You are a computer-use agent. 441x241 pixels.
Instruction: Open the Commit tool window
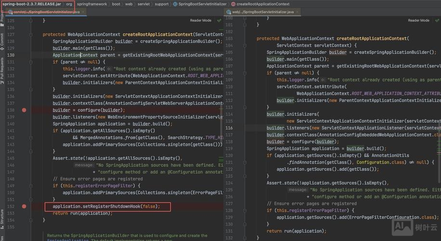pos(2,40)
